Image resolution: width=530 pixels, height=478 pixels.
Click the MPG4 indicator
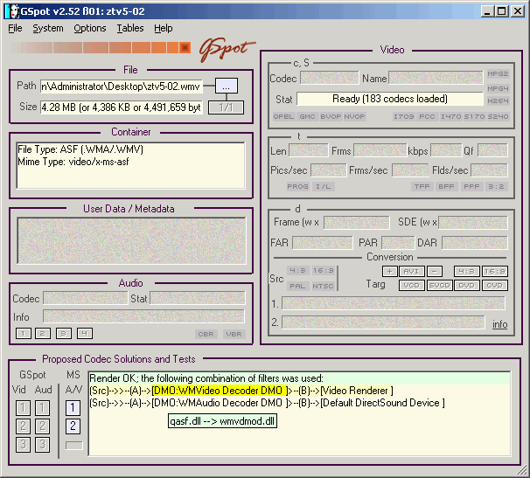coord(498,88)
